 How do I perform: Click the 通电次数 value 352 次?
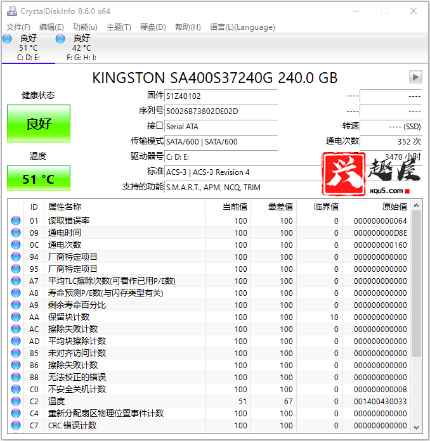coord(391,141)
